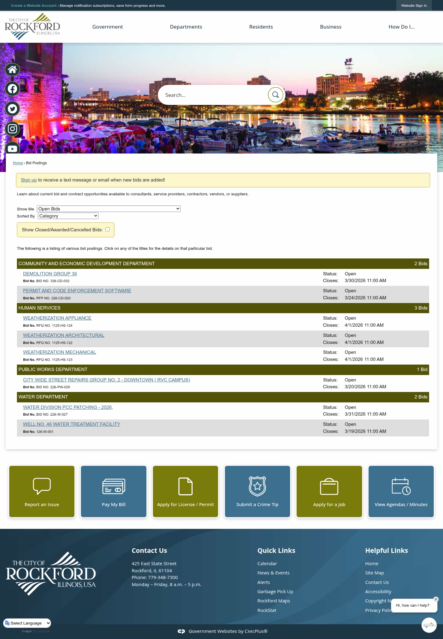
Task: Open the WEATHERIZATION ARCHITECTURAL bid
Action: tap(64, 335)
